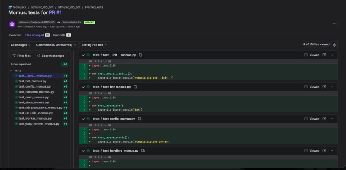This screenshot has height=170, width=346.
Task: Copy path of test_config_momus.py file
Action: click(x=140, y=119)
